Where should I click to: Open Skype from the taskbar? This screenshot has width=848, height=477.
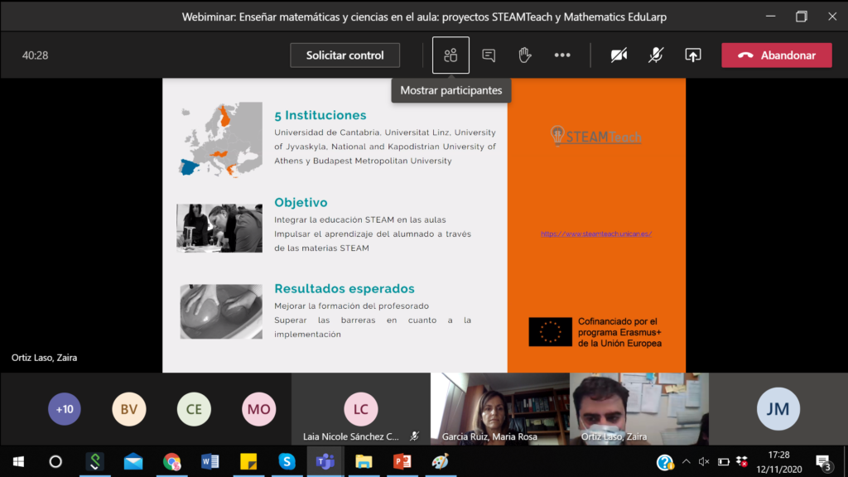[x=287, y=461]
